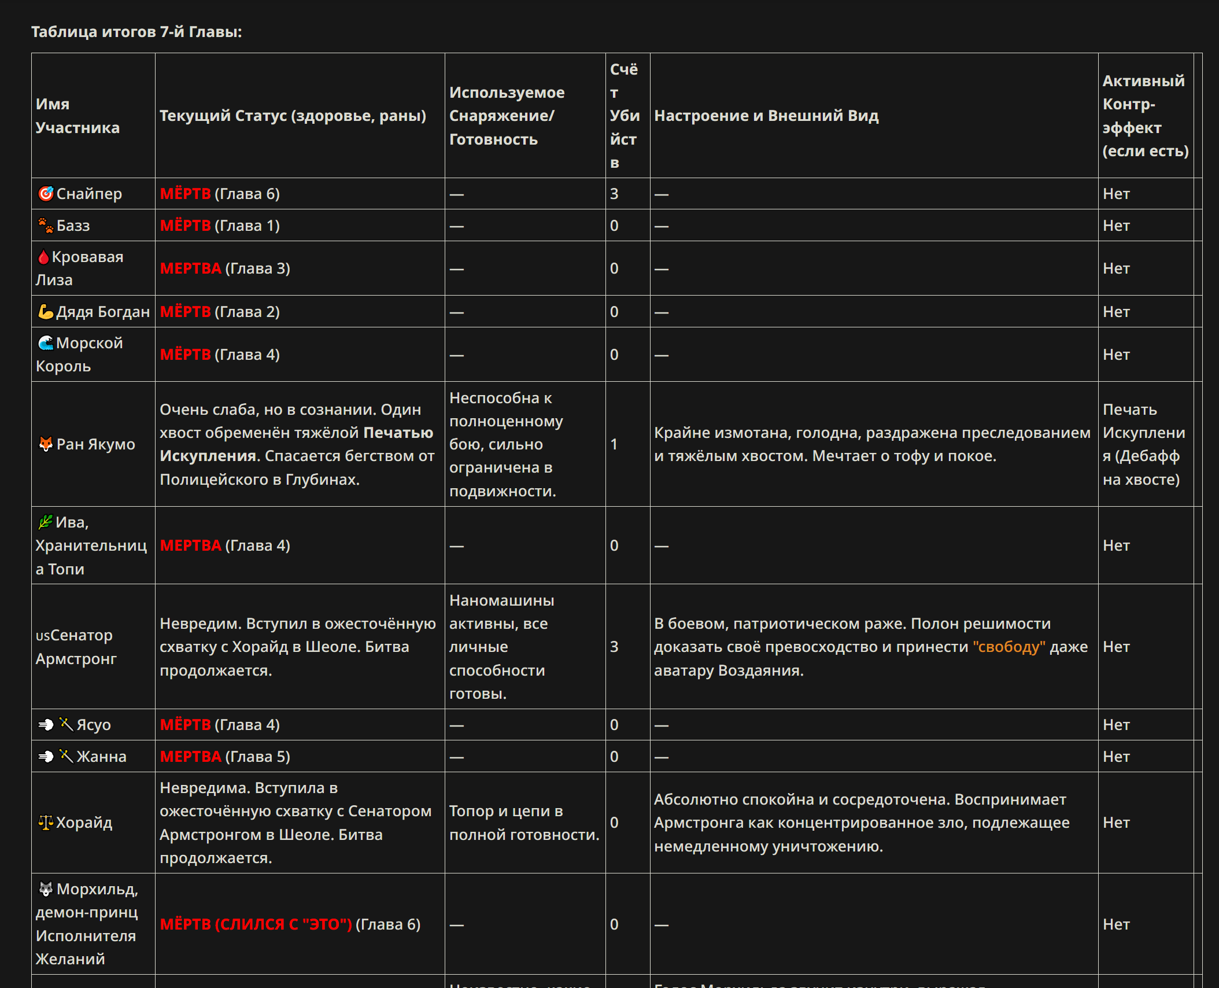Click cell Наномашины активны

(502, 646)
